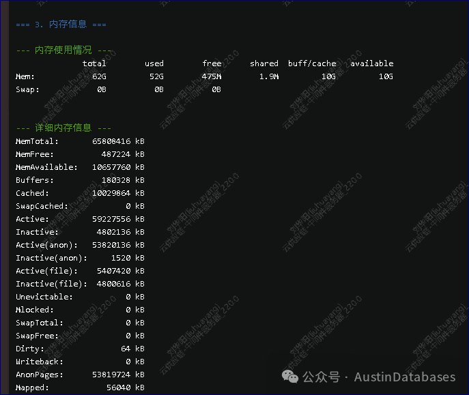
Task: Click the value '10657760 kB'
Action: pos(118,167)
